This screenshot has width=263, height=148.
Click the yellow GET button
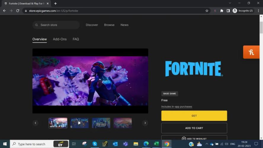click(x=194, y=116)
